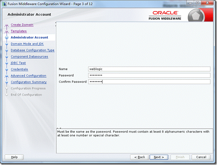Open the Component Datasources step
The width and height of the screenshot is (217, 165).
tap(29, 57)
